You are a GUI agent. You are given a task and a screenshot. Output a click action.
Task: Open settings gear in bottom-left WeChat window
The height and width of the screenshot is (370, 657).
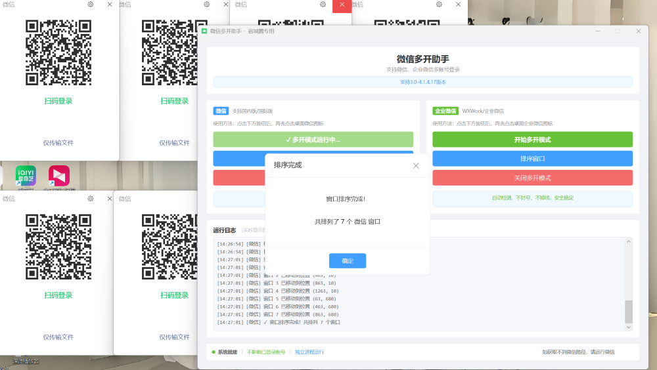click(91, 198)
